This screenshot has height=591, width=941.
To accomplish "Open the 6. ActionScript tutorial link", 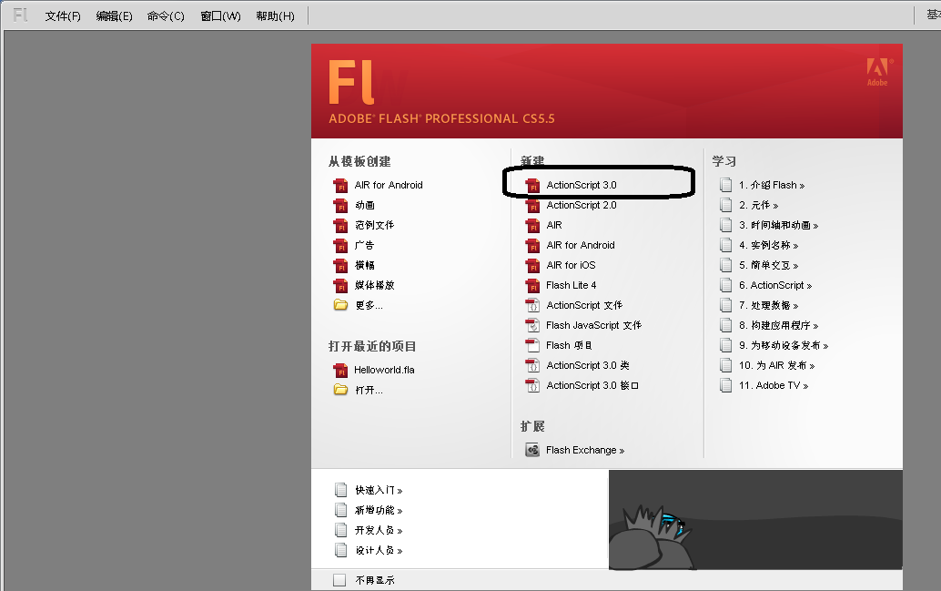I will tap(775, 285).
